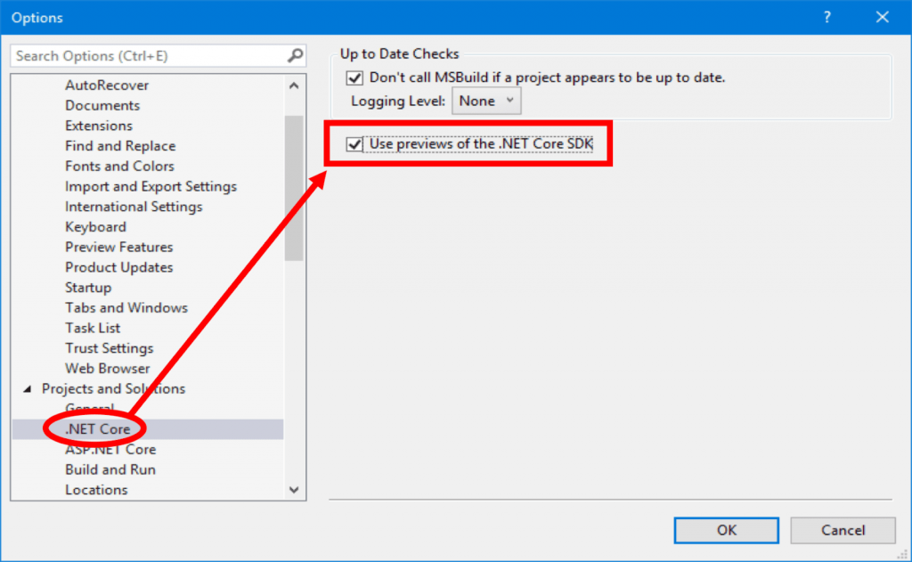Open the Logging Level dropdown
Viewport: 912px width, 562px height.
pos(485,101)
